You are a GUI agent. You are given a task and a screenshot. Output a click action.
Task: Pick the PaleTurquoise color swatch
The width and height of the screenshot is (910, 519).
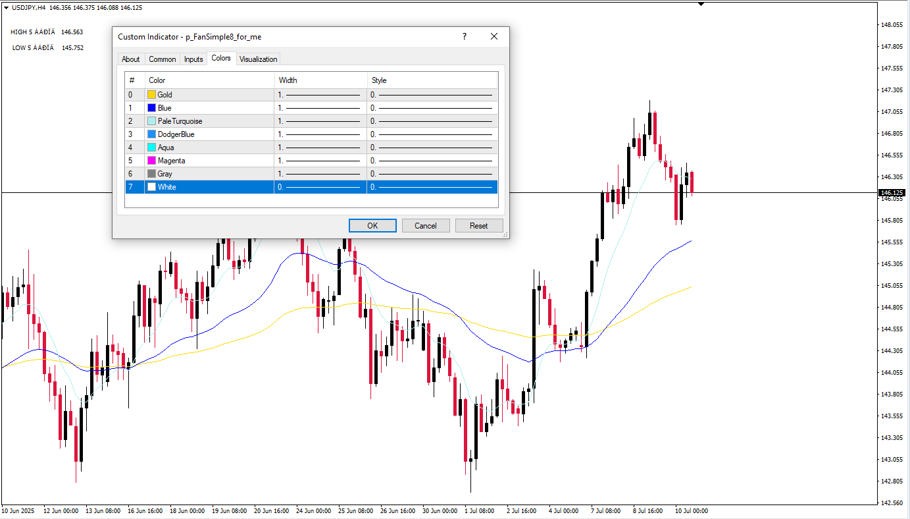point(152,121)
